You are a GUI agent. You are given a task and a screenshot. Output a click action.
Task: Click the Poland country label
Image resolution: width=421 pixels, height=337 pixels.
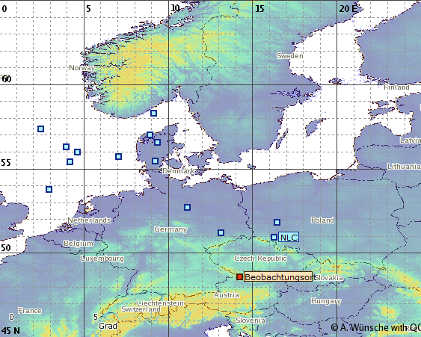point(322,220)
